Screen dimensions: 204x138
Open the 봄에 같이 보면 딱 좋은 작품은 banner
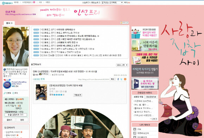tap(145, 33)
